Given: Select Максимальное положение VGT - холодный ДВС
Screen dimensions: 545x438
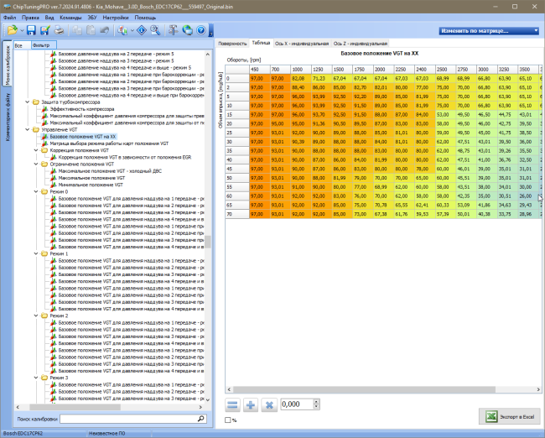Looking at the screenshot, I should coord(110,171).
